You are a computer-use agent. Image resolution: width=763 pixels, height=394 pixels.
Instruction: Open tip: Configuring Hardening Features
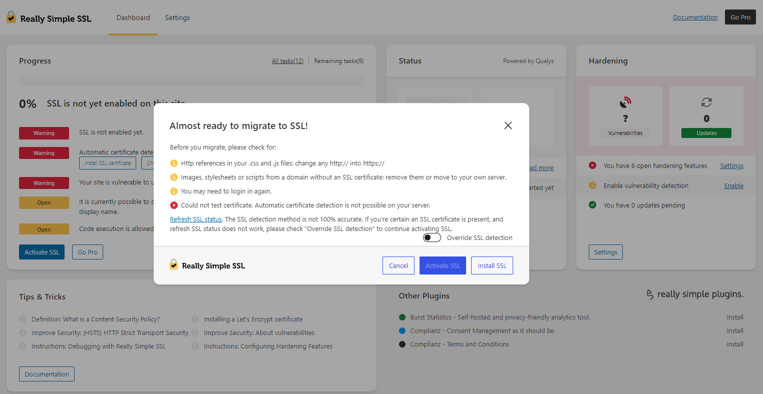(268, 346)
